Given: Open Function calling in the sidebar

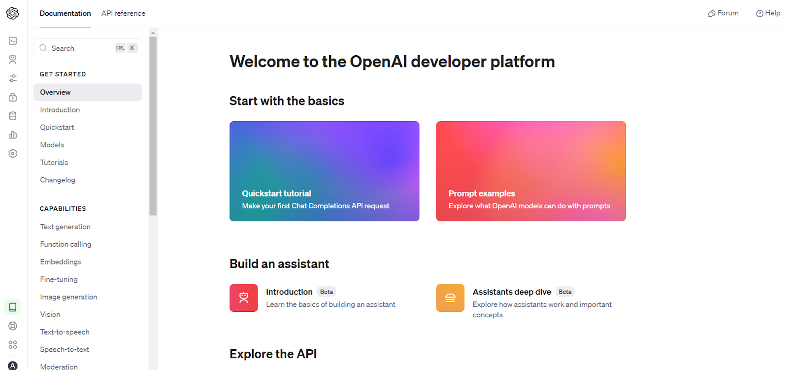Looking at the screenshot, I should (66, 244).
